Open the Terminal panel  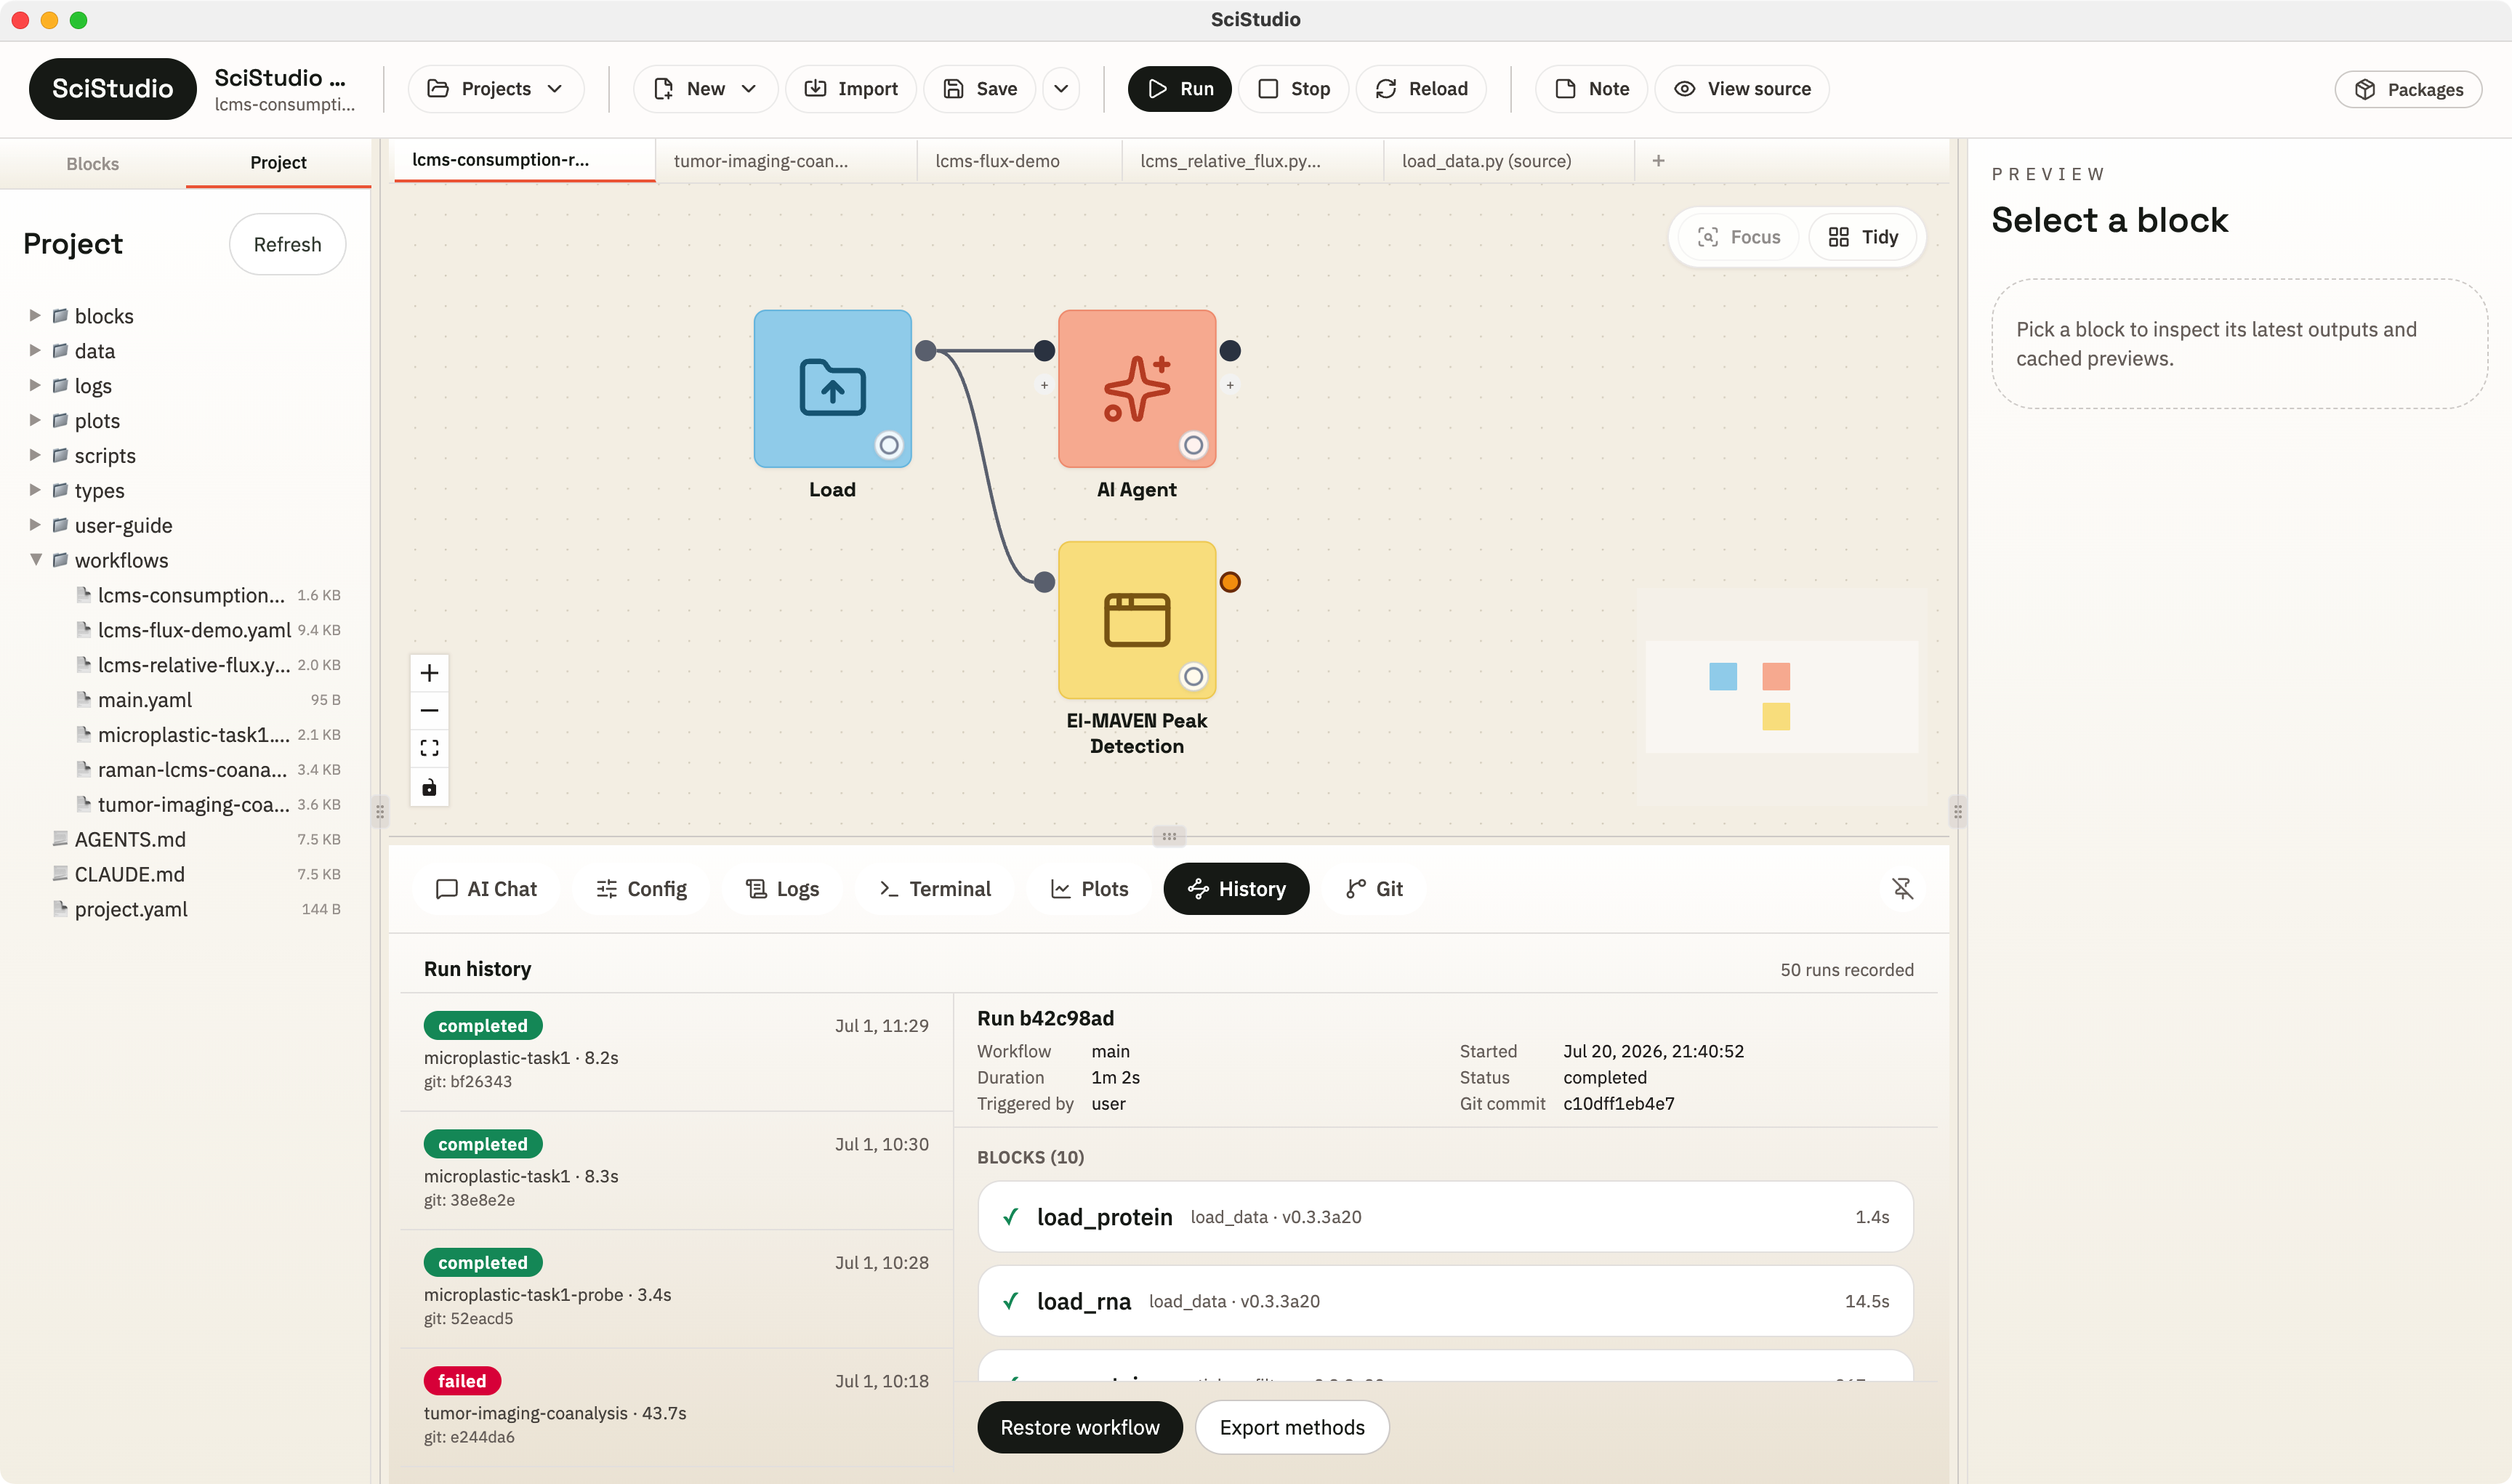point(935,889)
